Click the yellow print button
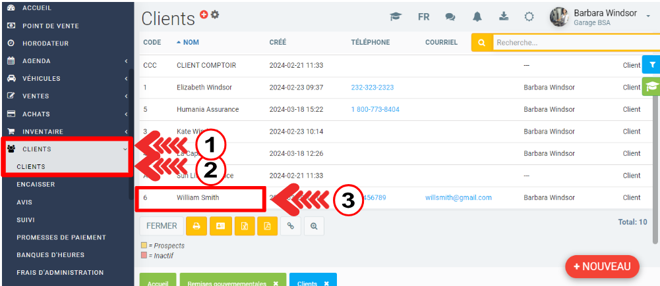Viewport: 660px width, 286px height. point(196,226)
